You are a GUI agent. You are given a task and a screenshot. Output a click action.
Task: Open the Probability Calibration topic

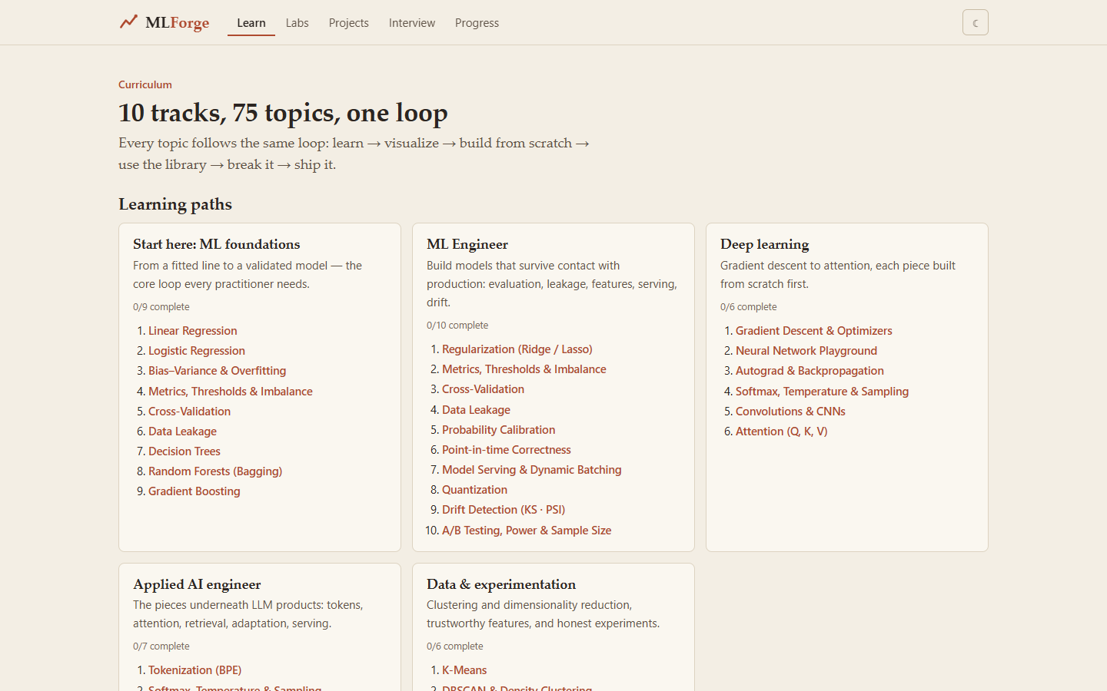498,430
